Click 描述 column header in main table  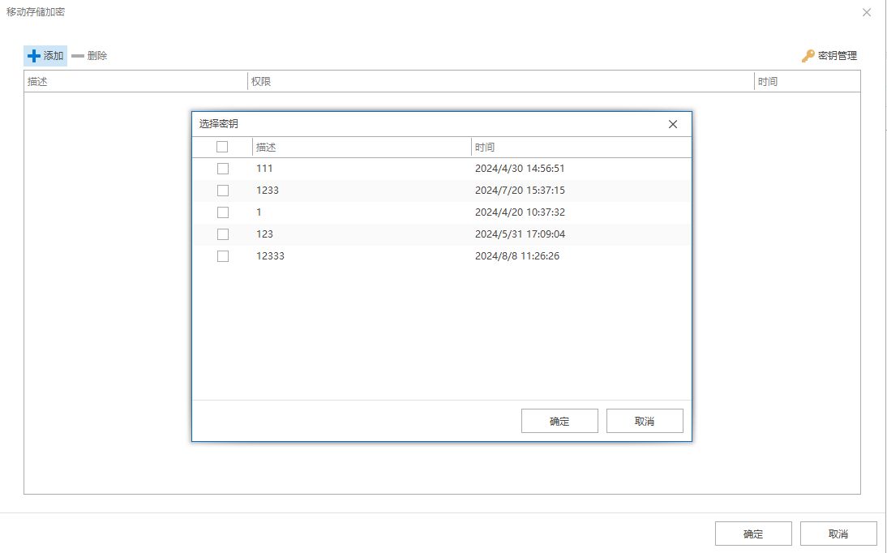pyautogui.click(x=135, y=82)
